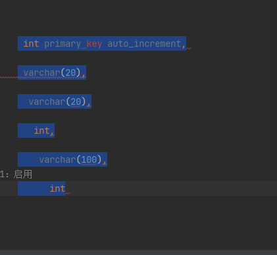The image size is (277, 255).
Task: Click the number 20 that alone has a squiggle
Action: [x=76, y=101]
